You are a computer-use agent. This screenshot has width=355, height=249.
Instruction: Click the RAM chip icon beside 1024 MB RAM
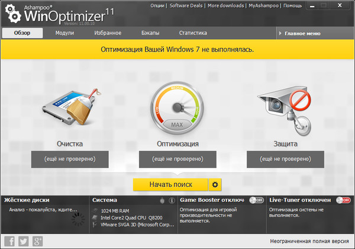pyautogui.click(x=95, y=210)
